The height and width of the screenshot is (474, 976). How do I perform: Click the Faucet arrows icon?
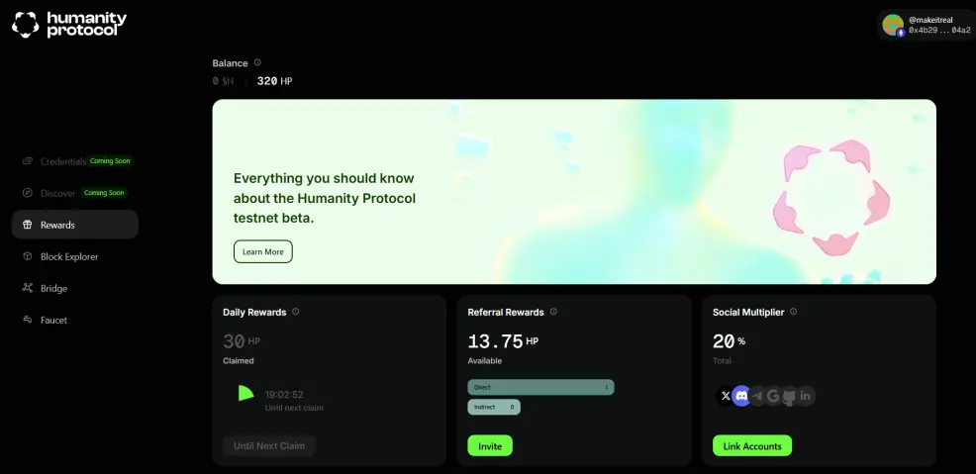coord(28,320)
